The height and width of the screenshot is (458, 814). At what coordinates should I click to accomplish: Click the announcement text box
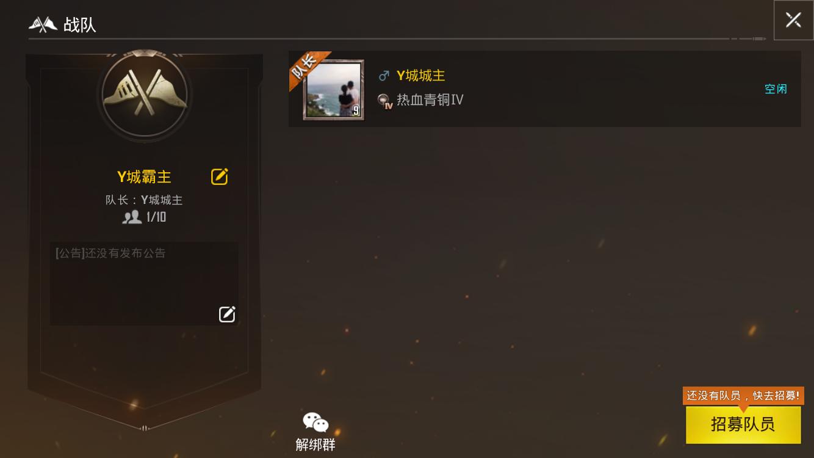pyautogui.click(x=144, y=283)
